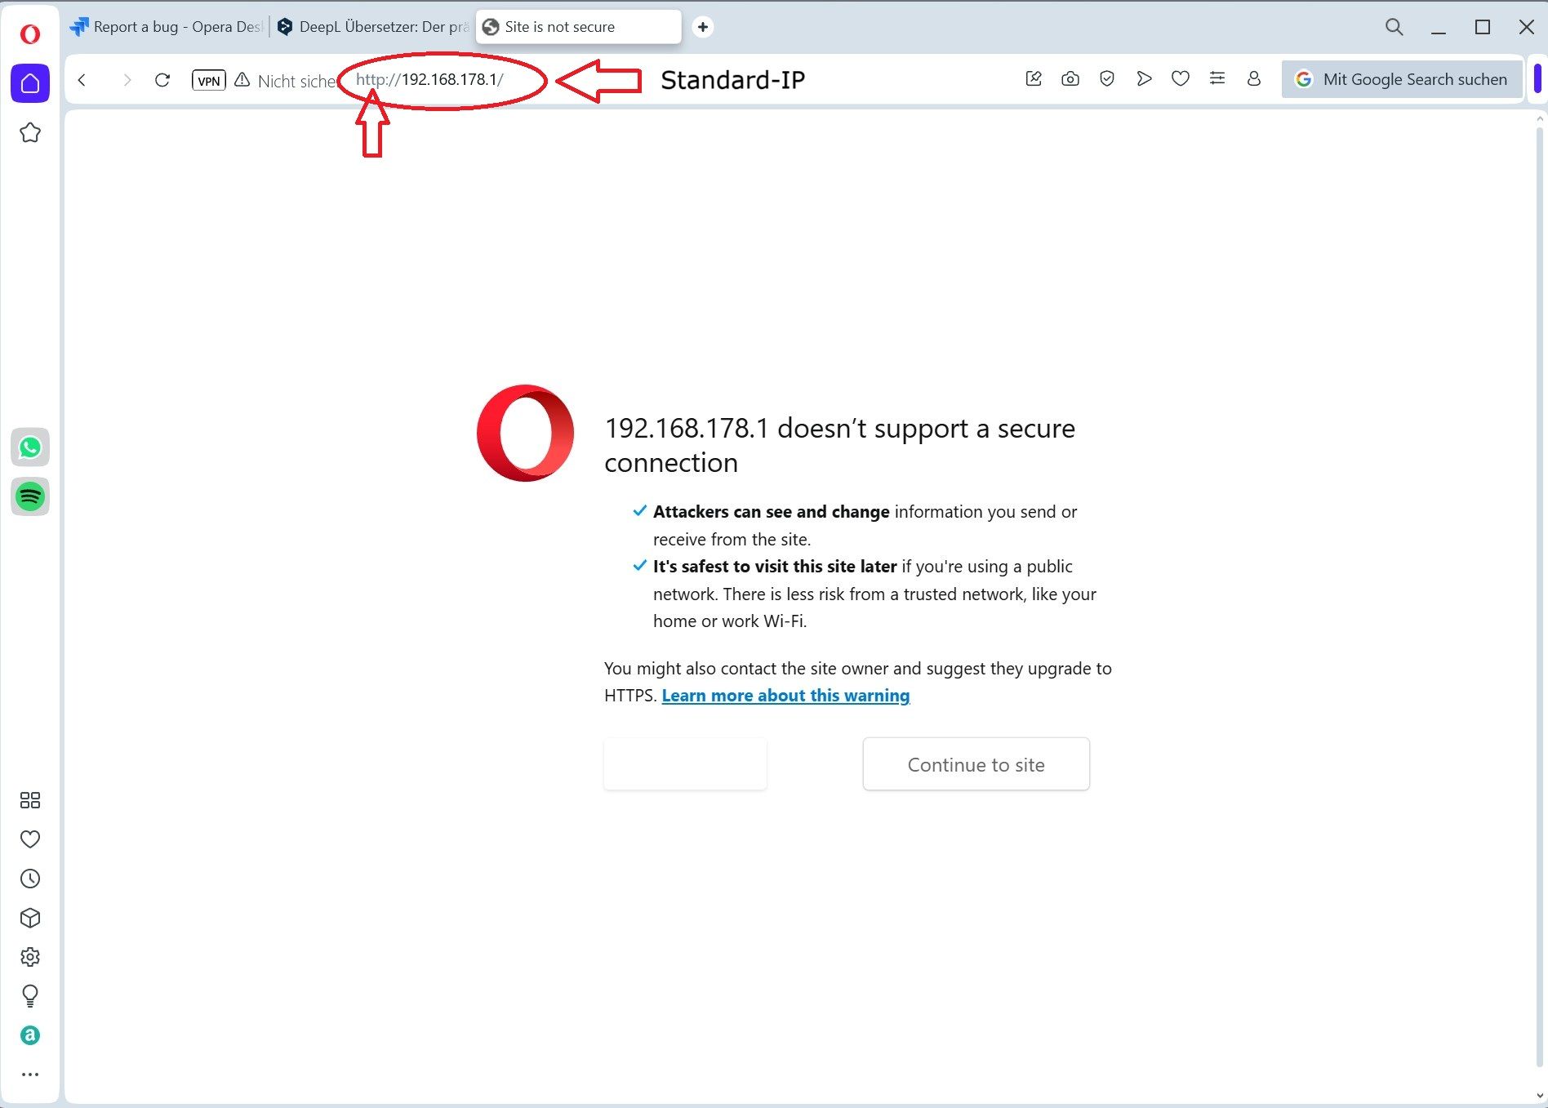This screenshot has height=1108, width=1548.
Task: Go forward with the forward arrow
Action: tap(127, 80)
